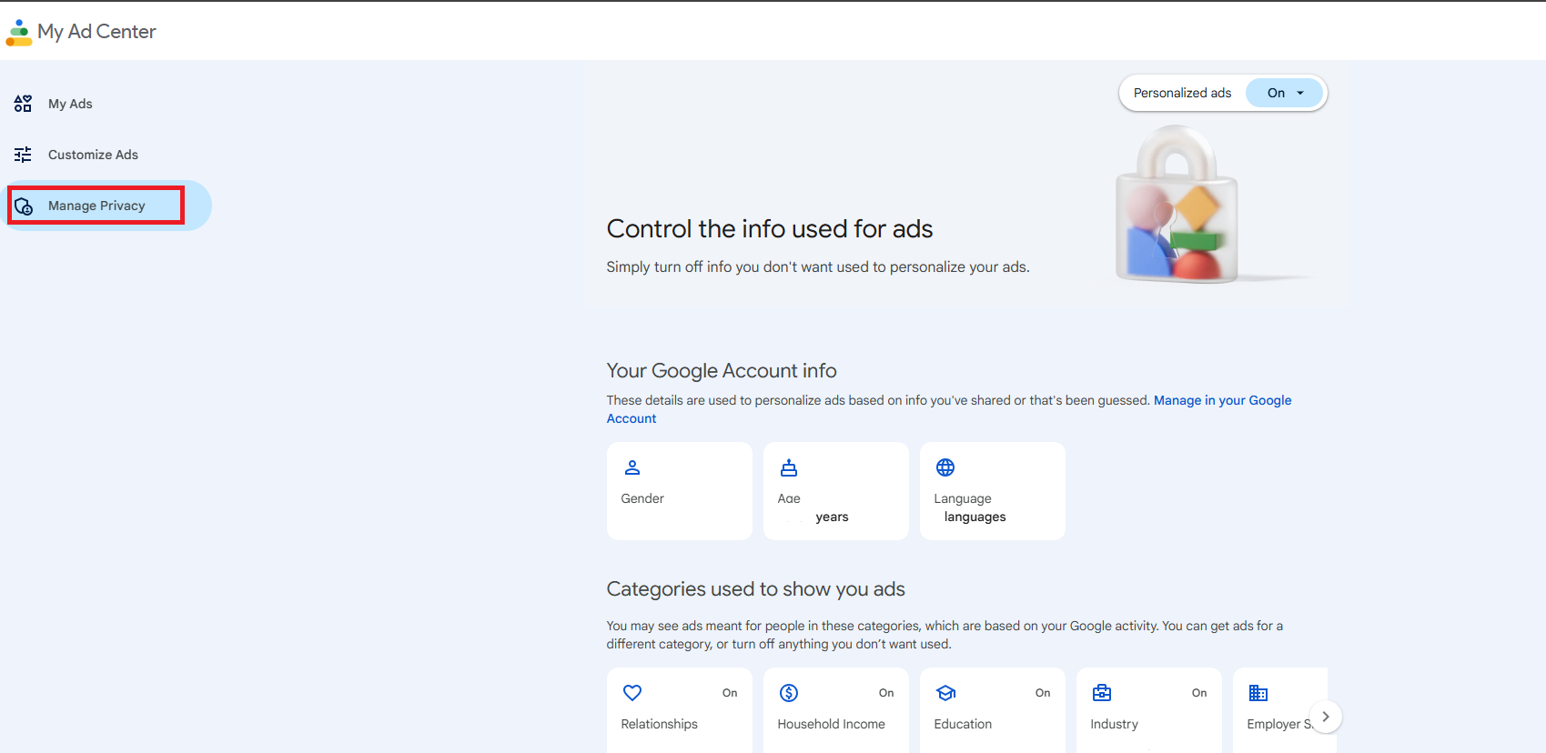The image size is (1546, 753).
Task: Click the Industry briefcase icon
Action: (x=1102, y=693)
